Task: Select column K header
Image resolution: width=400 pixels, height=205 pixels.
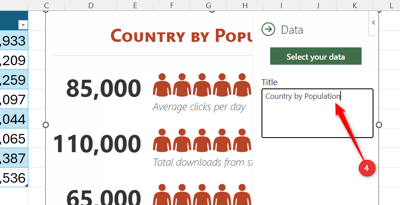Action: coord(355,5)
